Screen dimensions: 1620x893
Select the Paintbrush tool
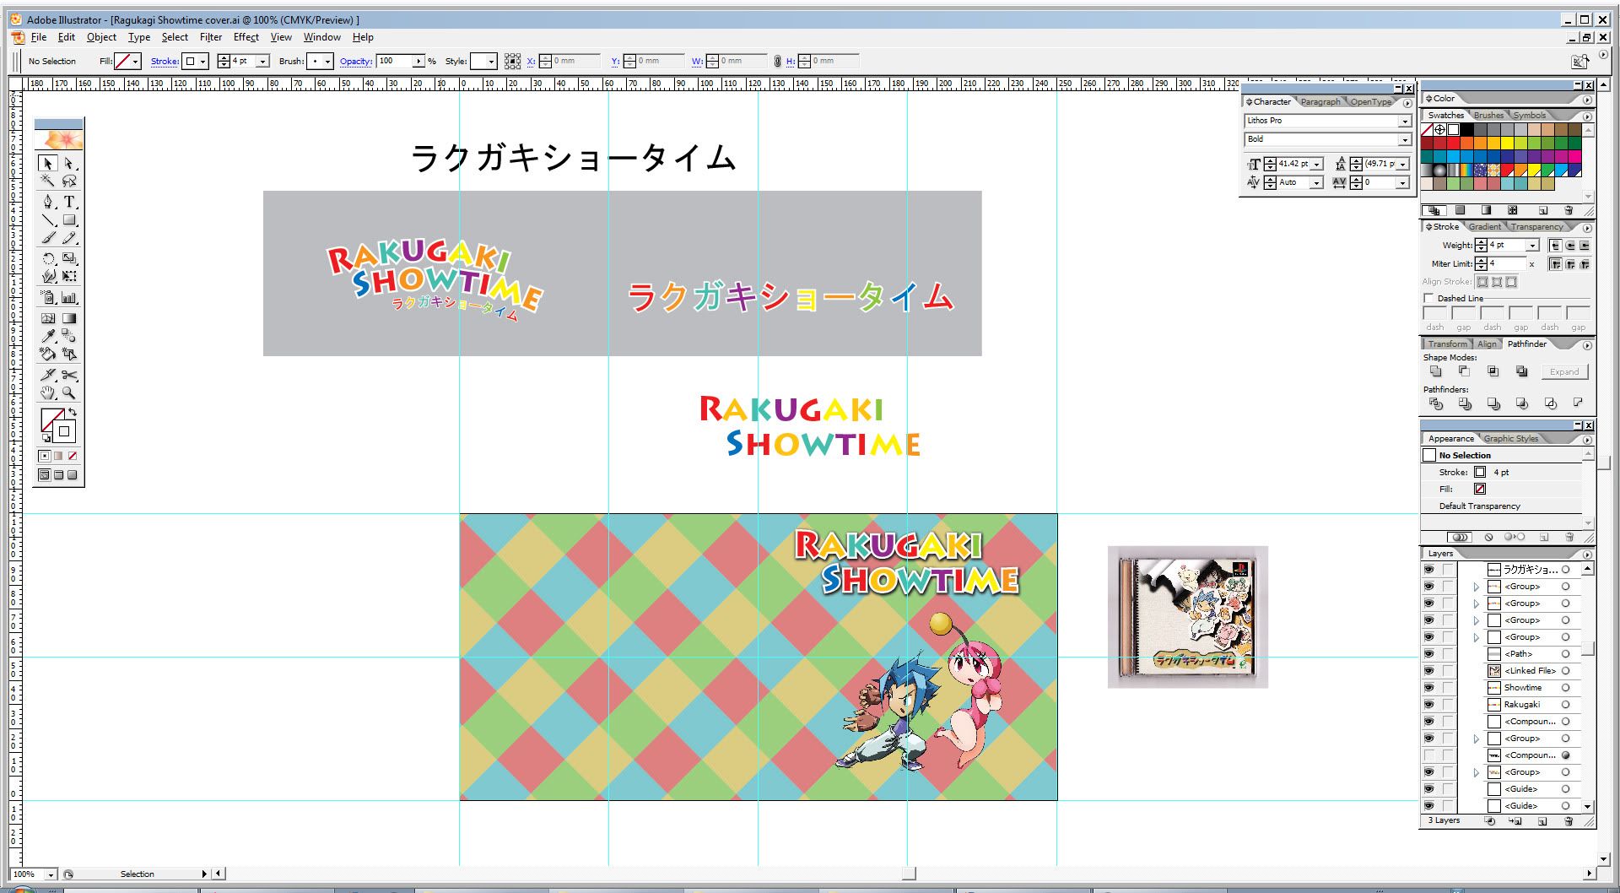click(x=48, y=239)
